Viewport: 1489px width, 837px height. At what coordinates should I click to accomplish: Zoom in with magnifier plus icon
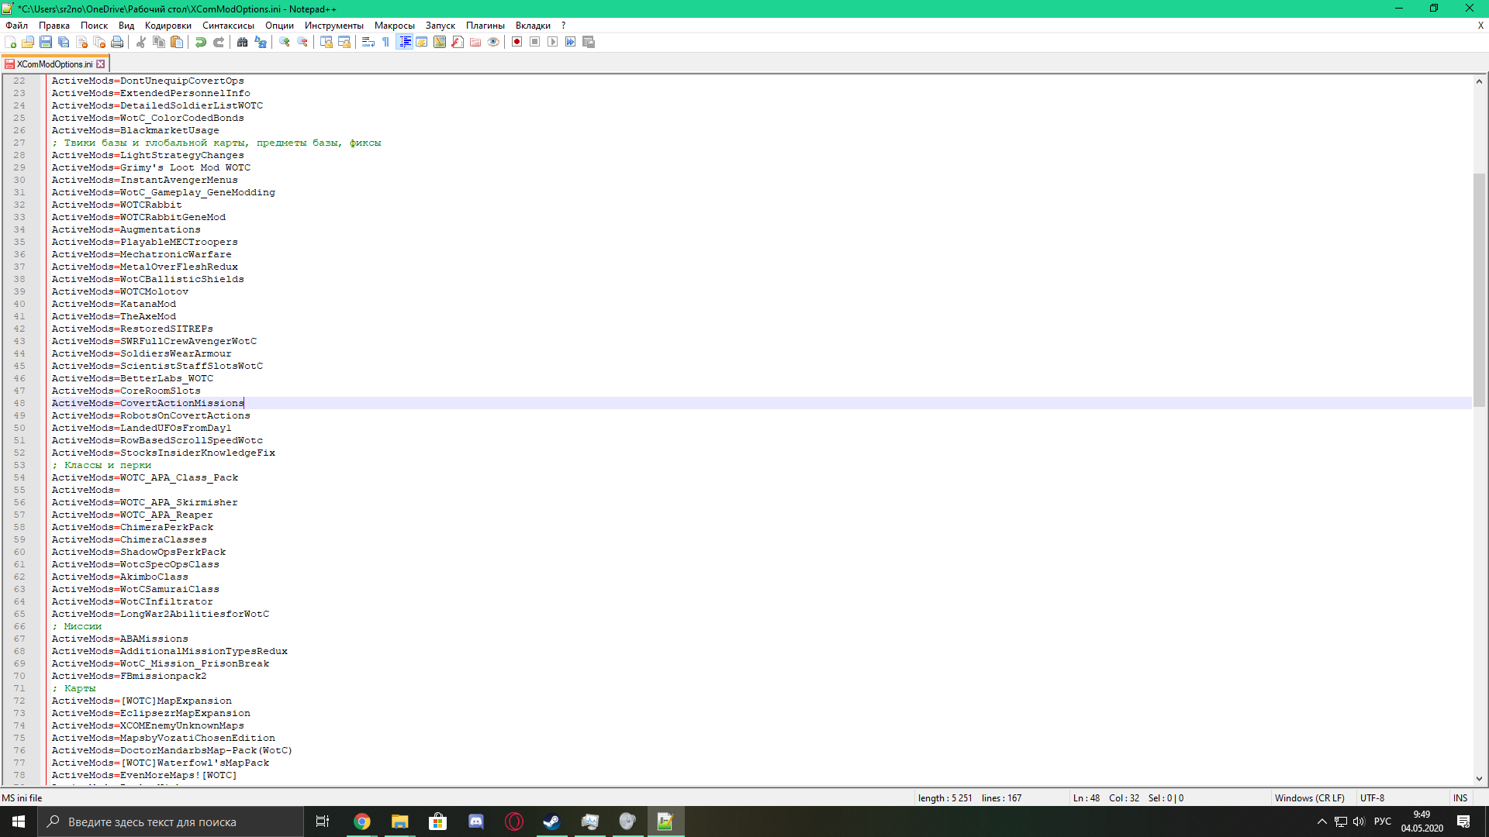[285, 42]
